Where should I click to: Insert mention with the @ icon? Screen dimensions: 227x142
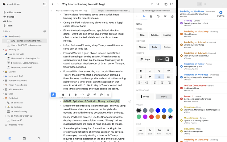101,95
